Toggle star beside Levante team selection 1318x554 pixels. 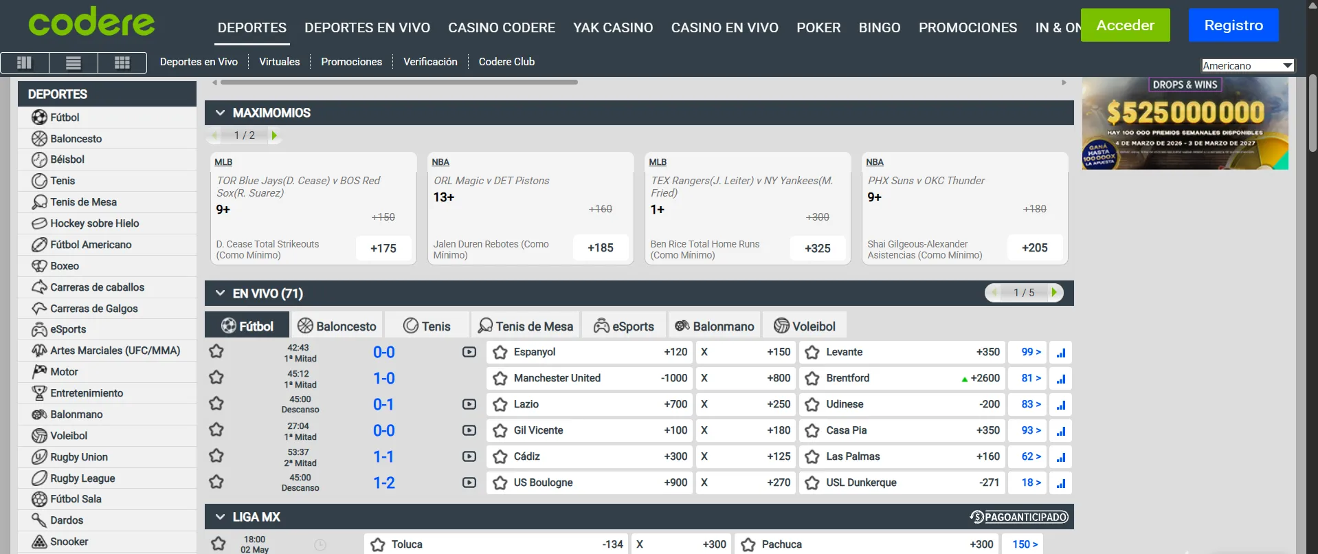812,353
